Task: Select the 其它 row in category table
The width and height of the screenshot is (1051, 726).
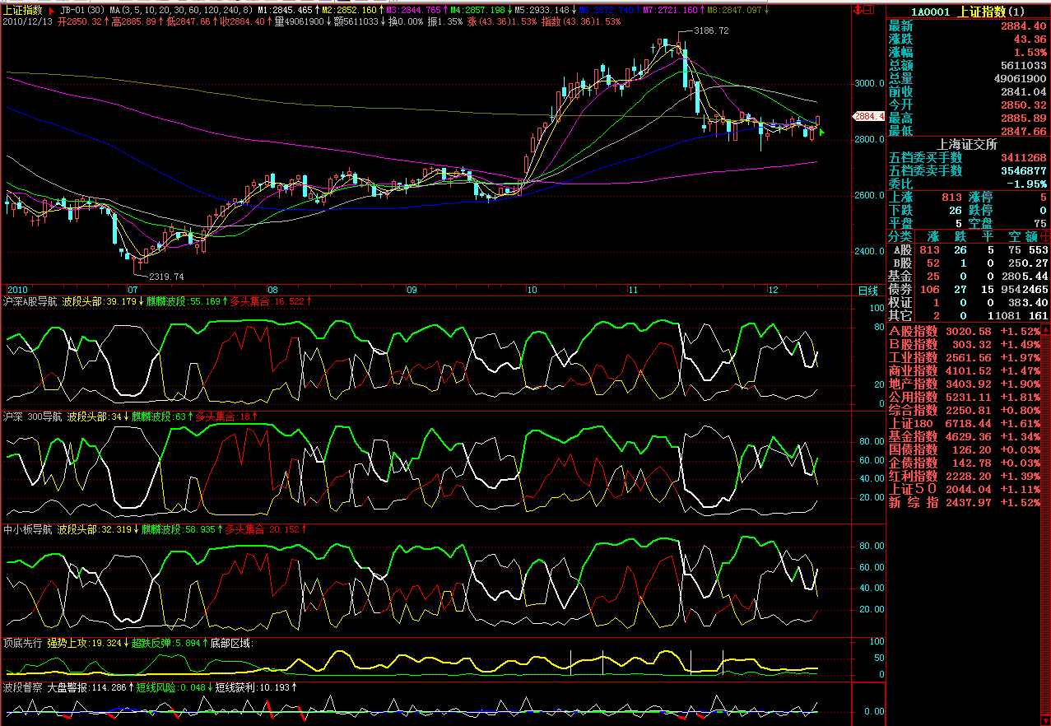Action: (x=969, y=315)
